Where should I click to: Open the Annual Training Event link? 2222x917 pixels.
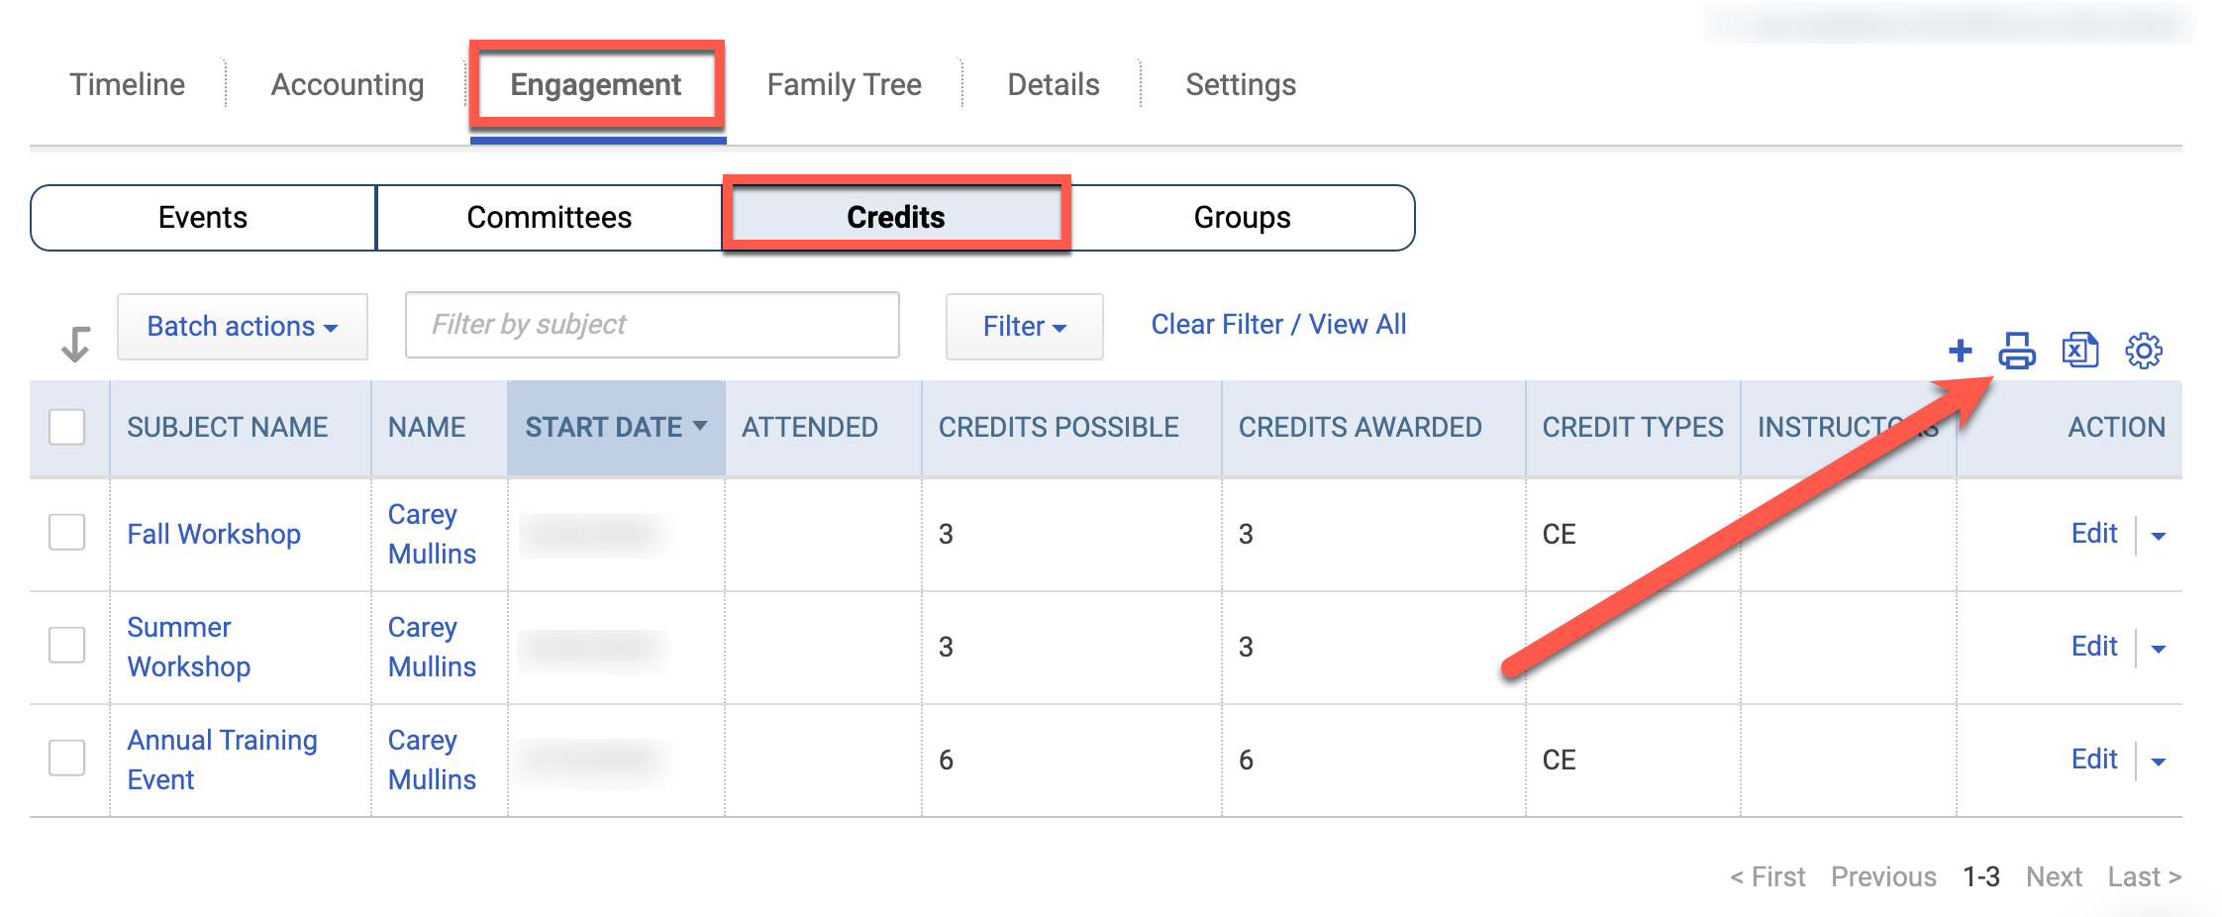point(222,760)
